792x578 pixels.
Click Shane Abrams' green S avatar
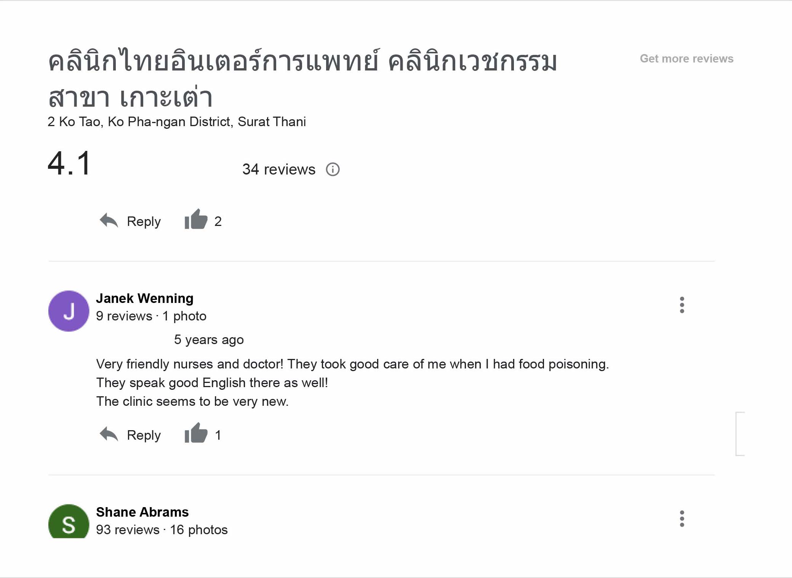click(x=69, y=522)
